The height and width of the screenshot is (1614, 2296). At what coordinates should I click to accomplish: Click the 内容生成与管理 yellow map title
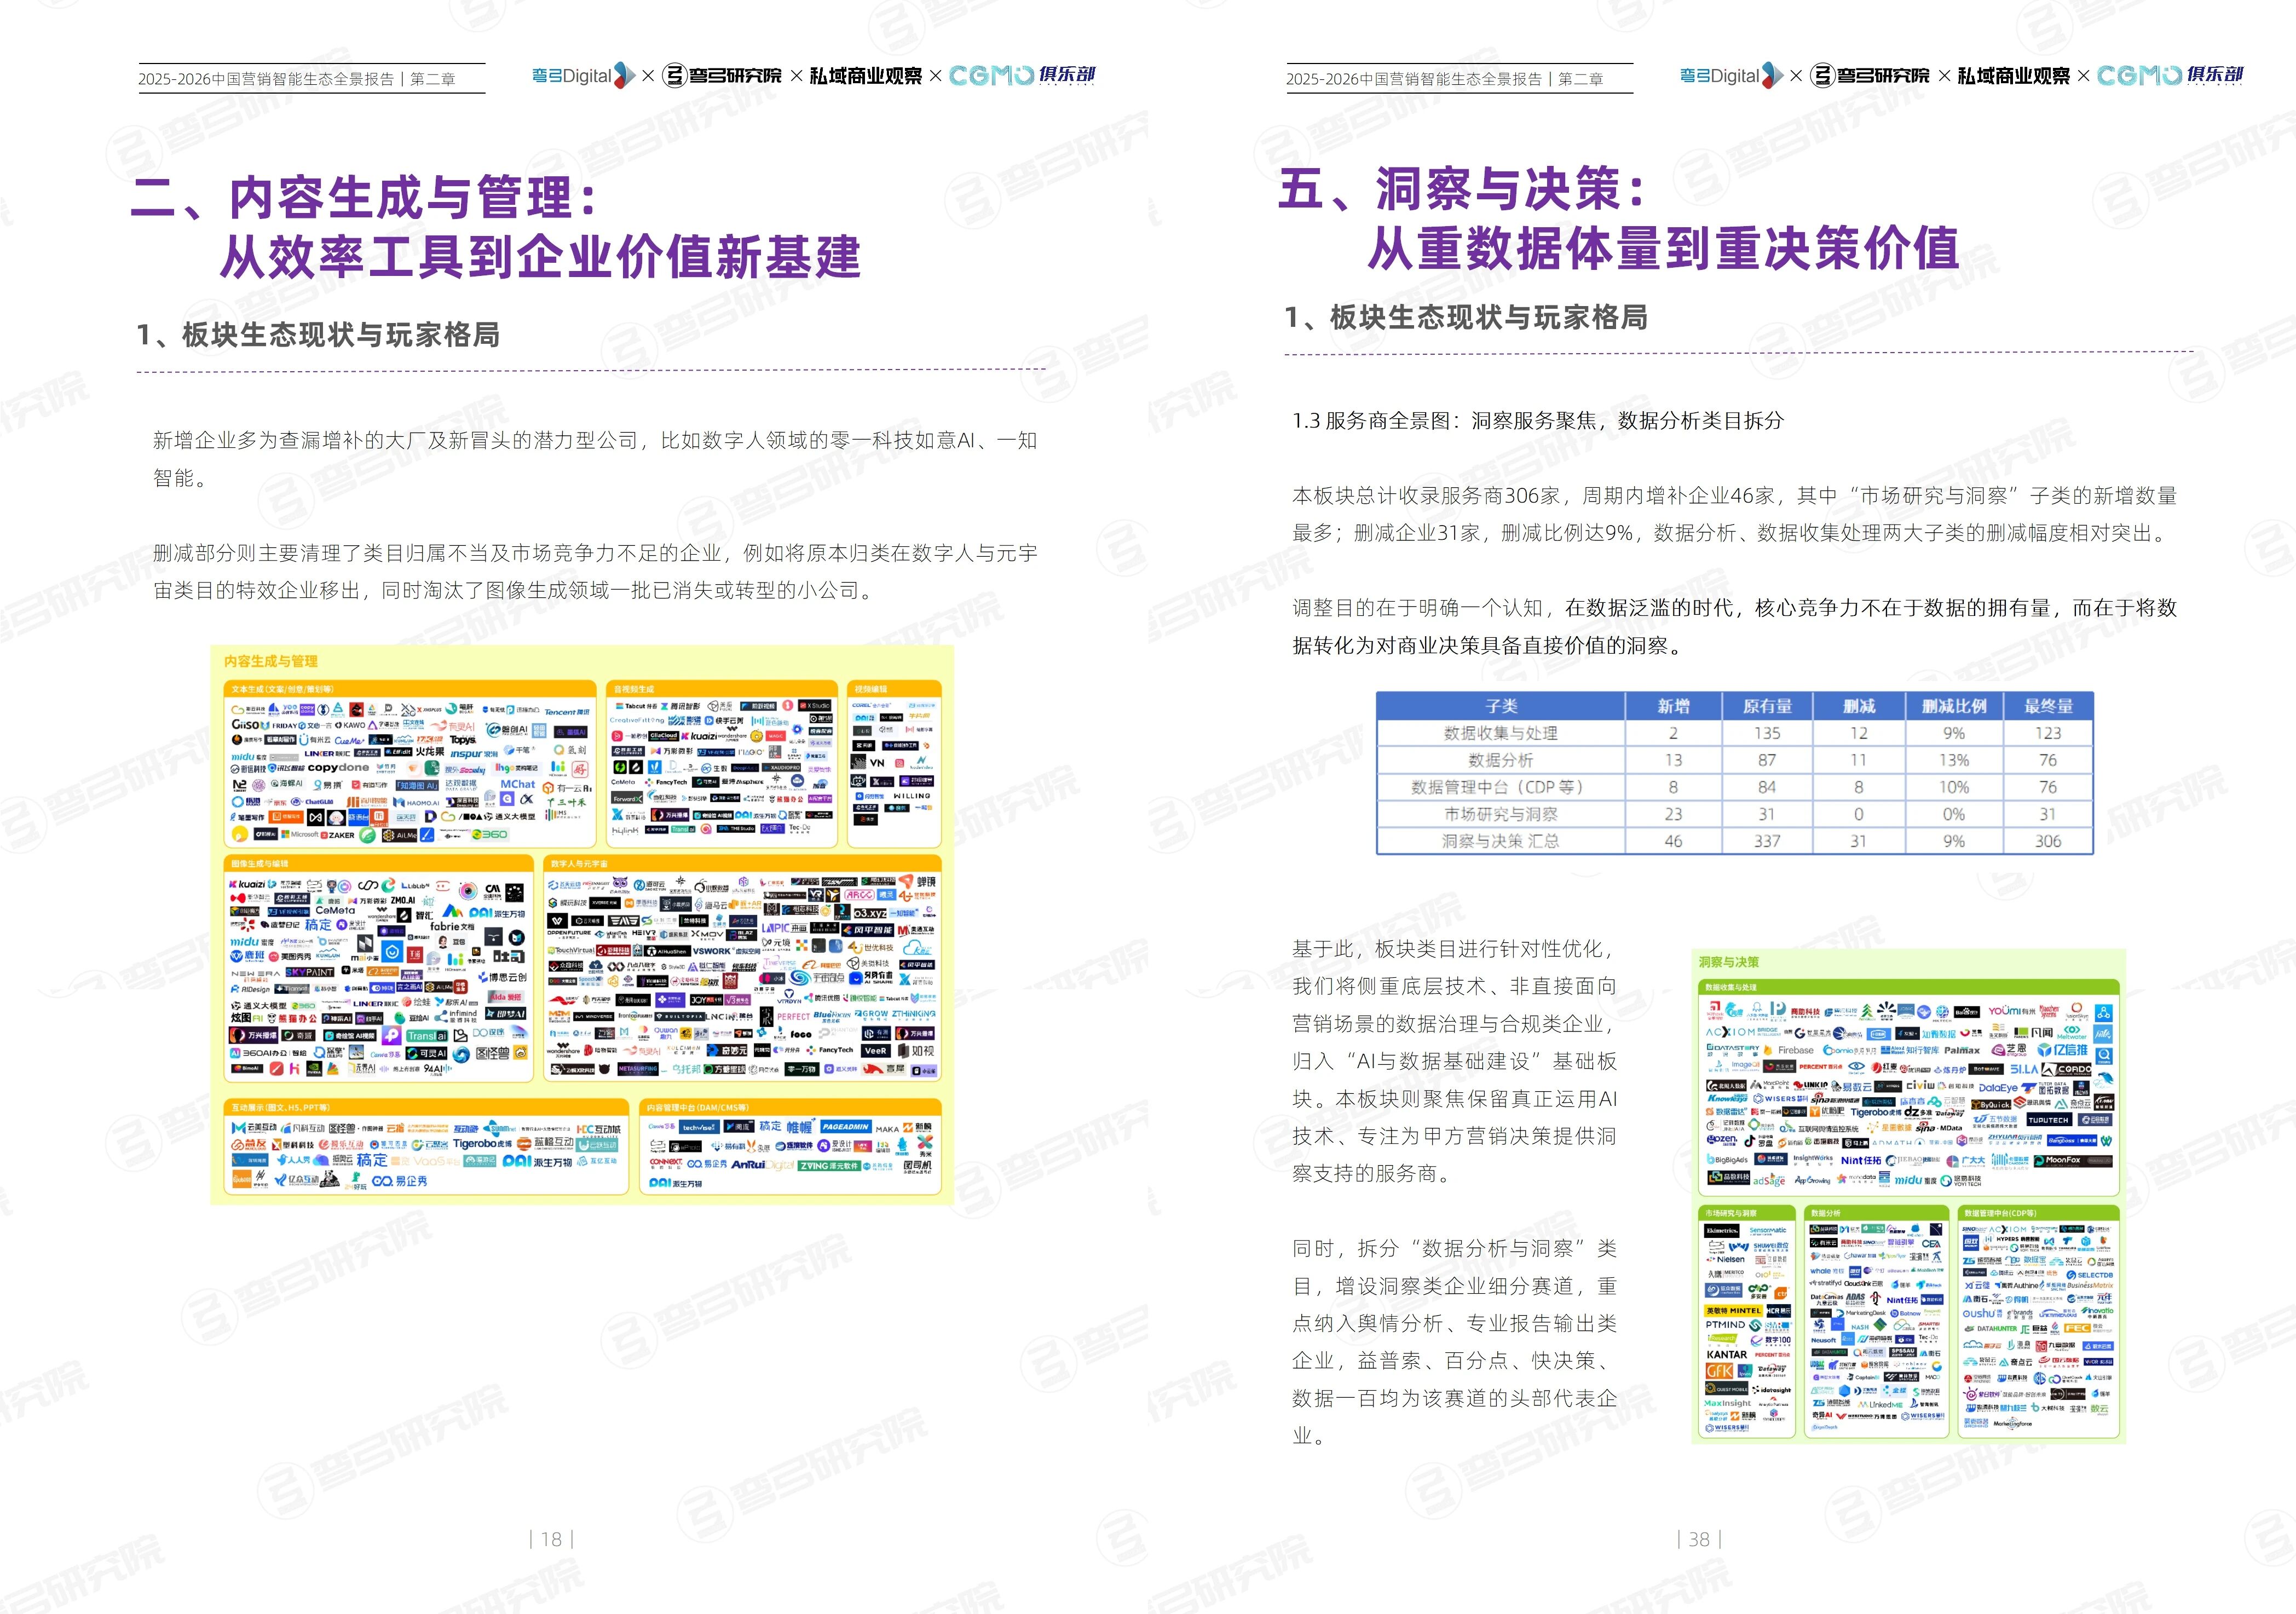coord(271,661)
